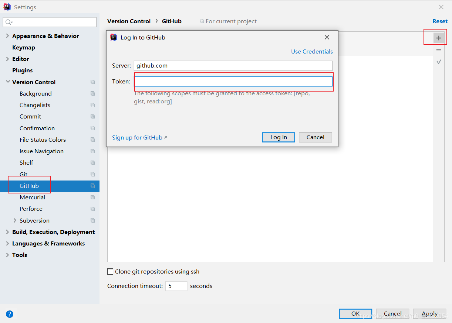This screenshot has height=323, width=452.
Task: Click project-level icon next to Perforce
Action: click(x=92, y=209)
